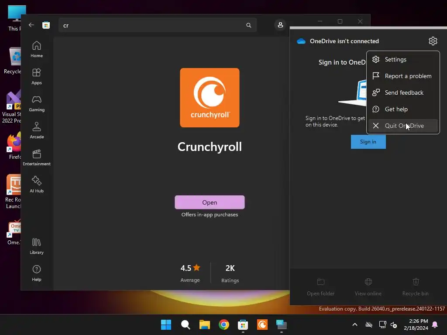Viewport: 447px width, 335px height.
Task: Open the Store account profile icon
Action: pos(280,25)
